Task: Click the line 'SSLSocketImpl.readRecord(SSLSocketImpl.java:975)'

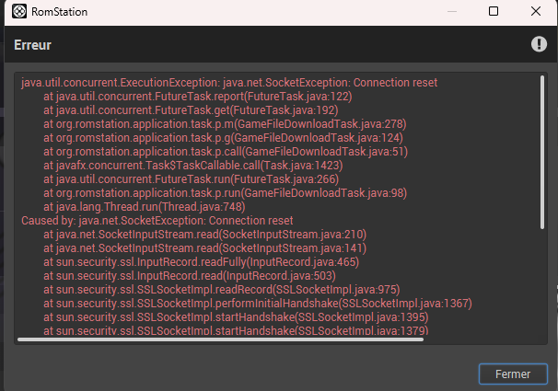Action: pyautogui.click(x=221, y=290)
